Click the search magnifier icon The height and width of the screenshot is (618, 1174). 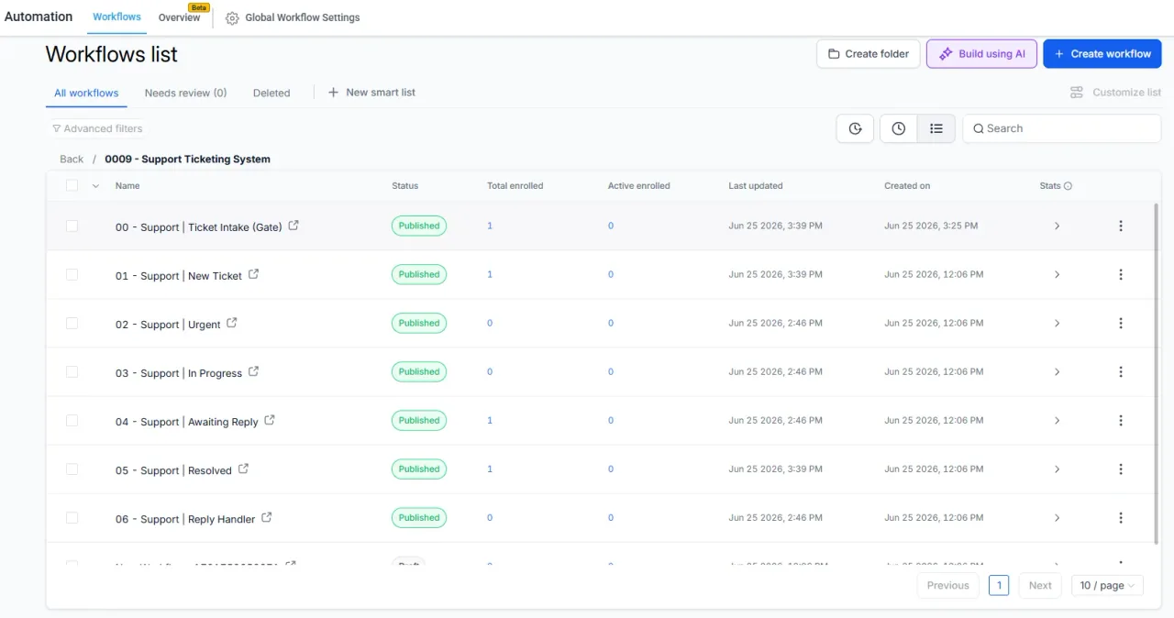[979, 128]
